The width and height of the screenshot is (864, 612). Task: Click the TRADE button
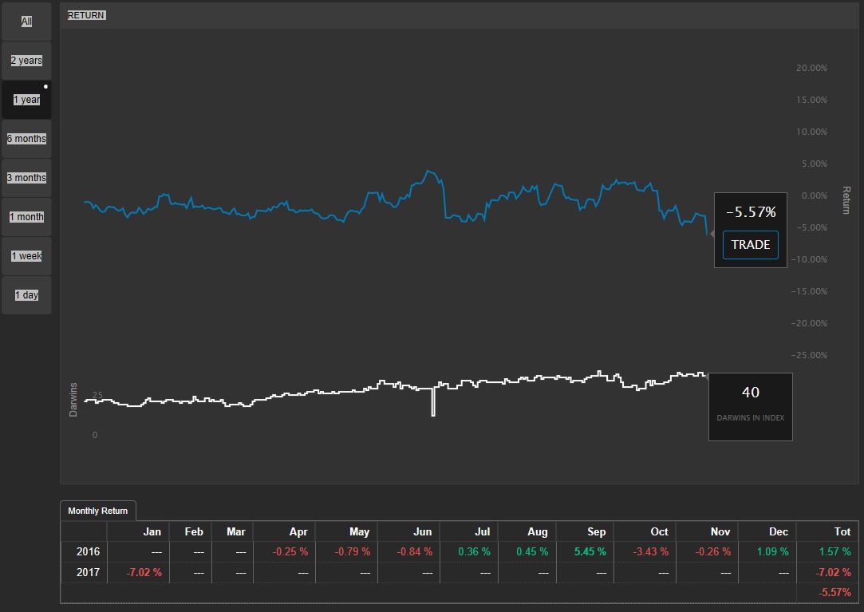(x=750, y=245)
